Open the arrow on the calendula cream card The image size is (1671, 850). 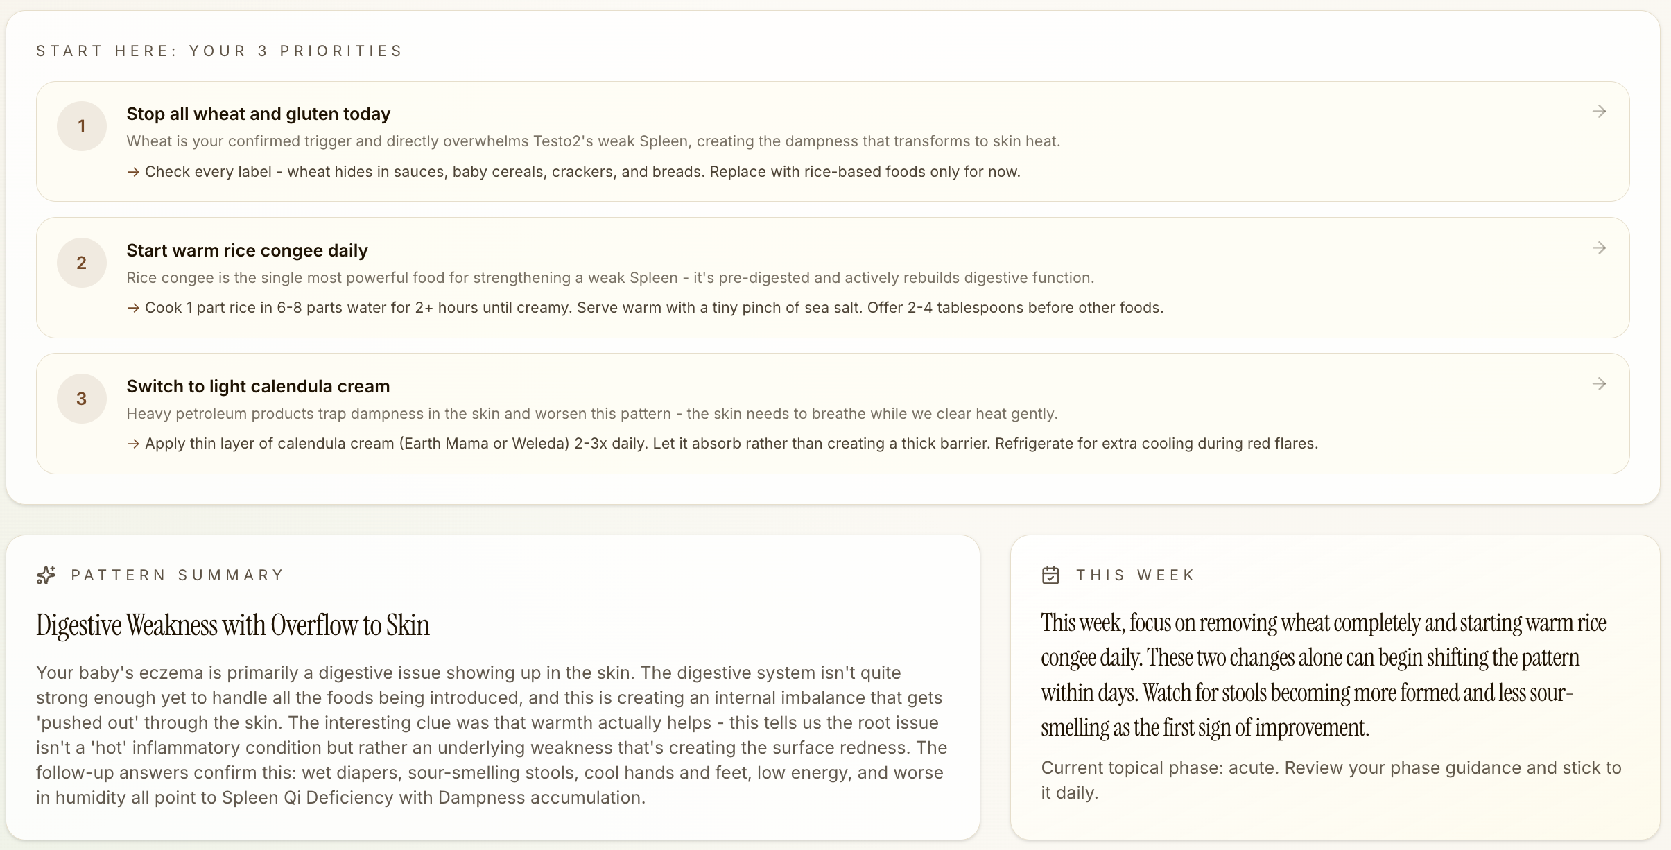1600,383
